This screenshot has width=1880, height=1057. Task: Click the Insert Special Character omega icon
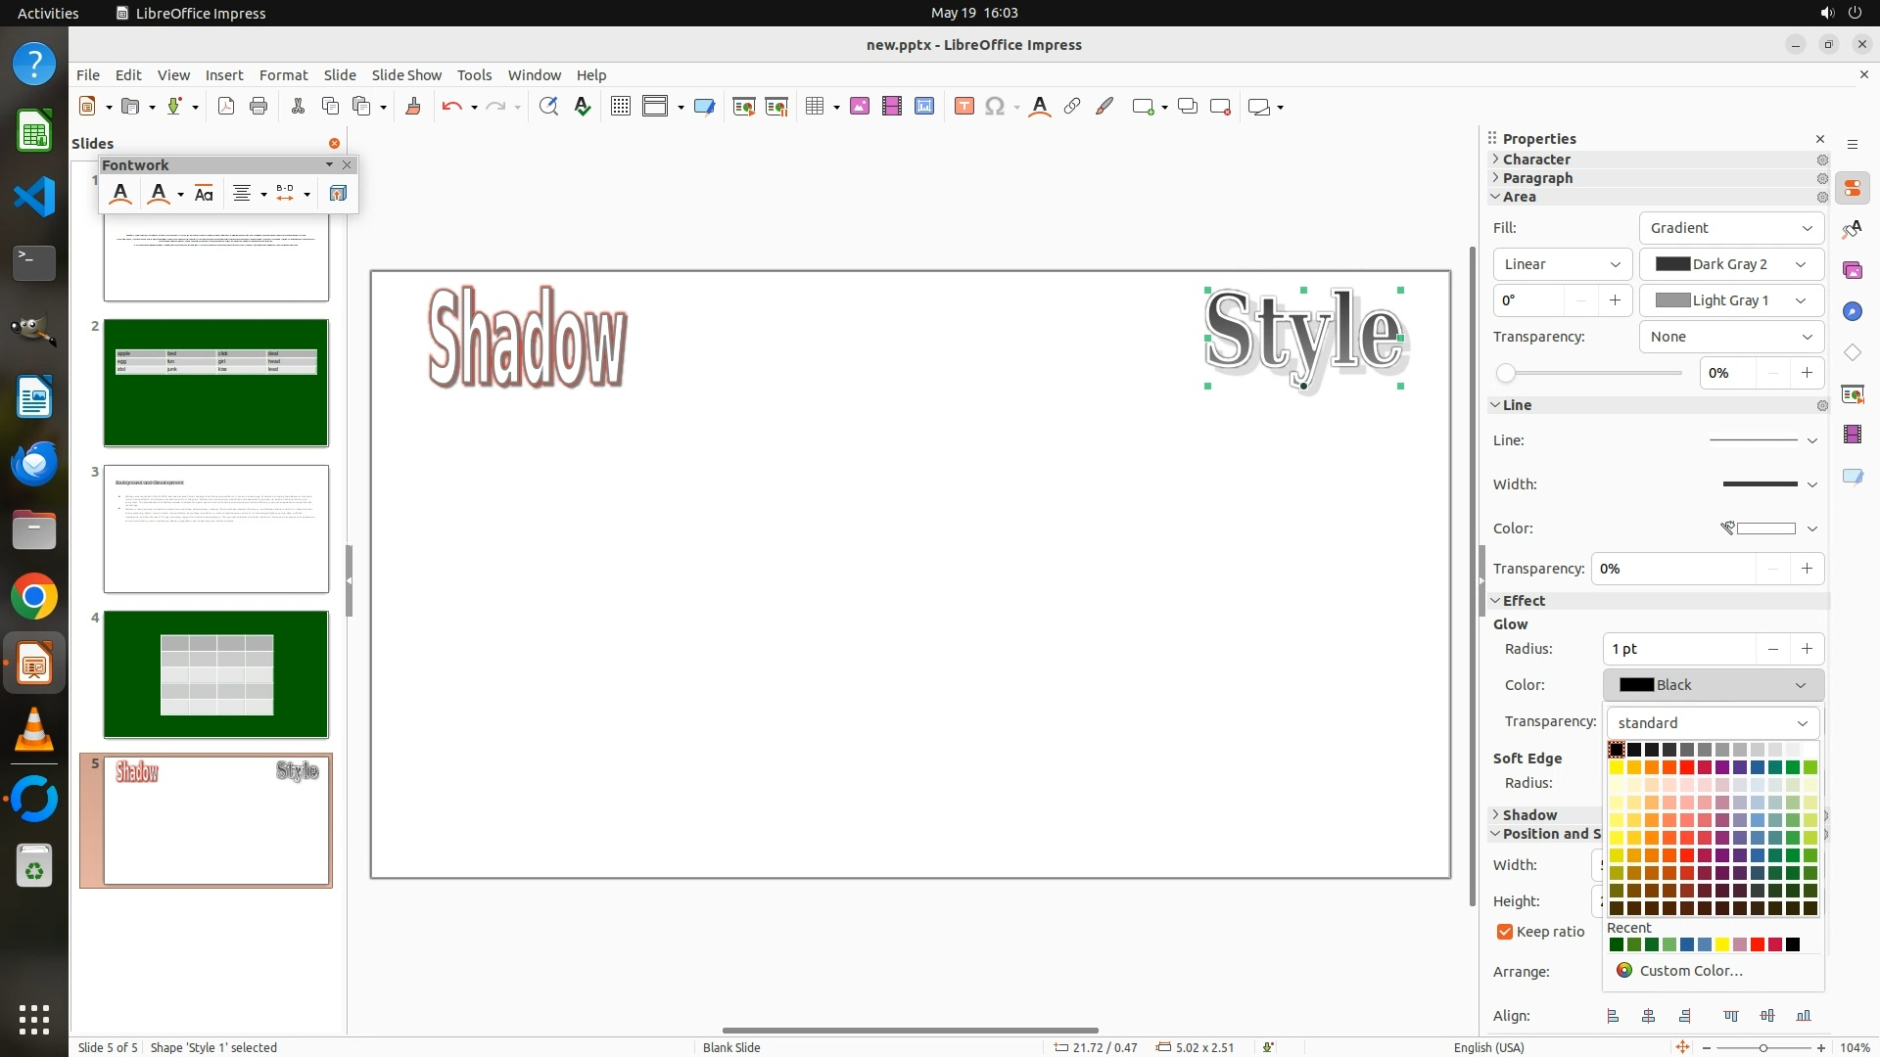click(995, 107)
